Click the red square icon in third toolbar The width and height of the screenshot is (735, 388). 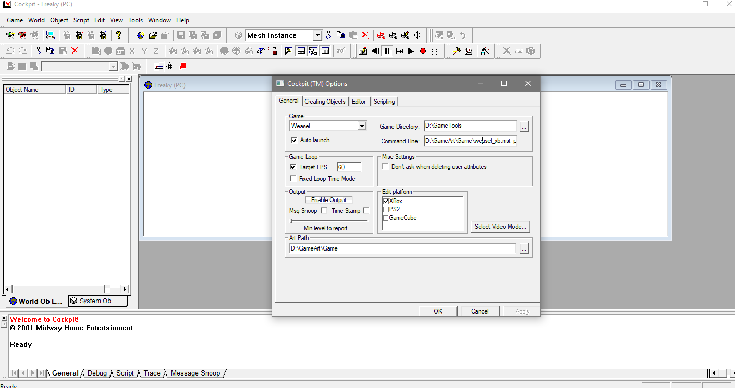pos(183,66)
